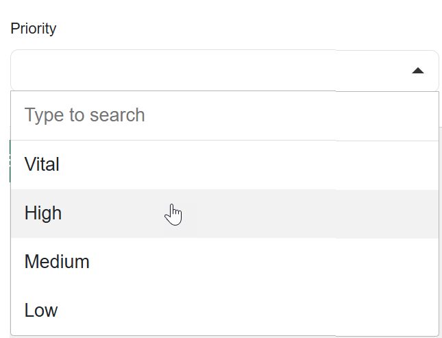Click the word Vital
This screenshot has height=338, width=442.
pyautogui.click(x=42, y=164)
